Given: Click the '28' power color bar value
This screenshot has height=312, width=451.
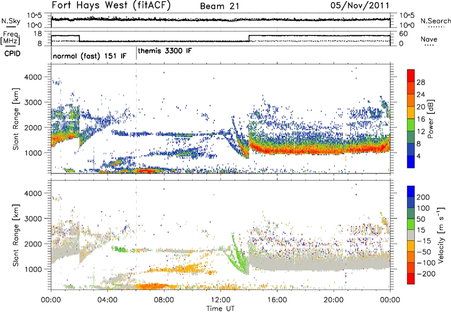Looking at the screenshot, I should (x=421, y=82).
